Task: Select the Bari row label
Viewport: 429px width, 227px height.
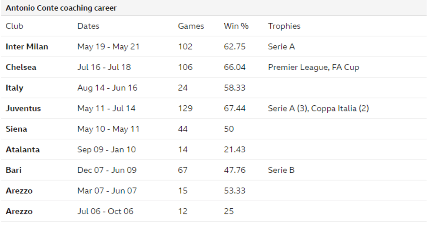Action: (13, 170)
